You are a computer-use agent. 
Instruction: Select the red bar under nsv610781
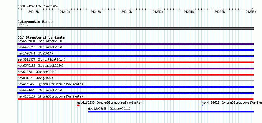pos(135,75)
